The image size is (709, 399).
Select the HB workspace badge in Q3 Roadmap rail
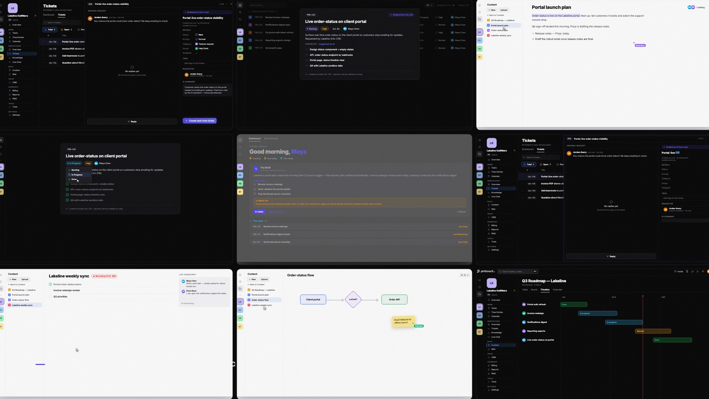pos(480,324)
